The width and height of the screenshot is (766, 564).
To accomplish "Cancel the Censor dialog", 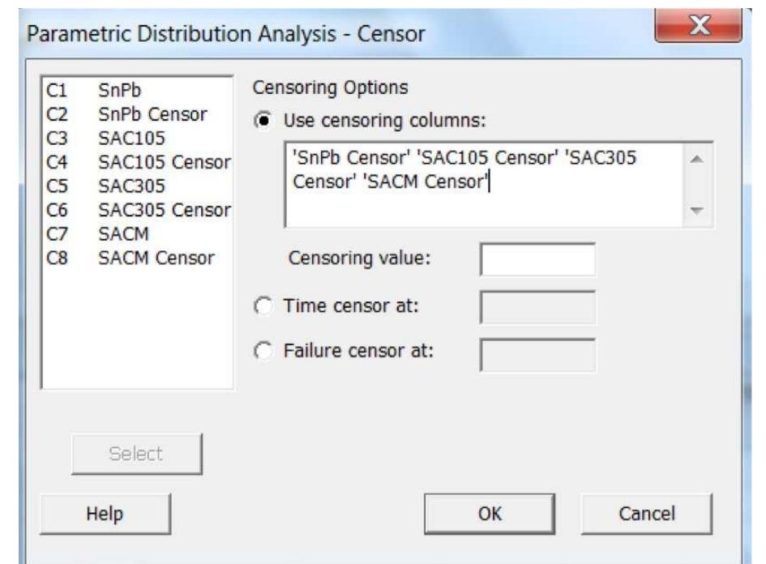I will 646,513.
